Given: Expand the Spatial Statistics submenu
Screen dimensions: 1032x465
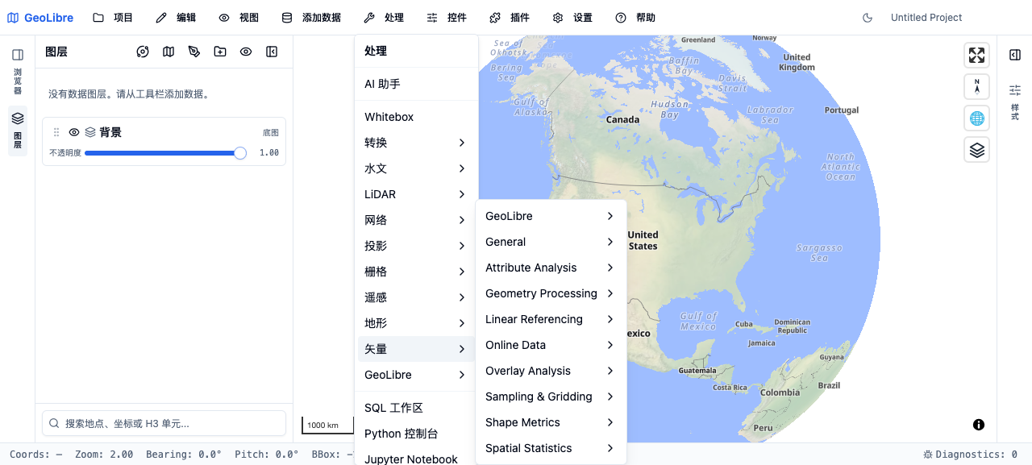Looking at the screenshot, I should (551, 448).
